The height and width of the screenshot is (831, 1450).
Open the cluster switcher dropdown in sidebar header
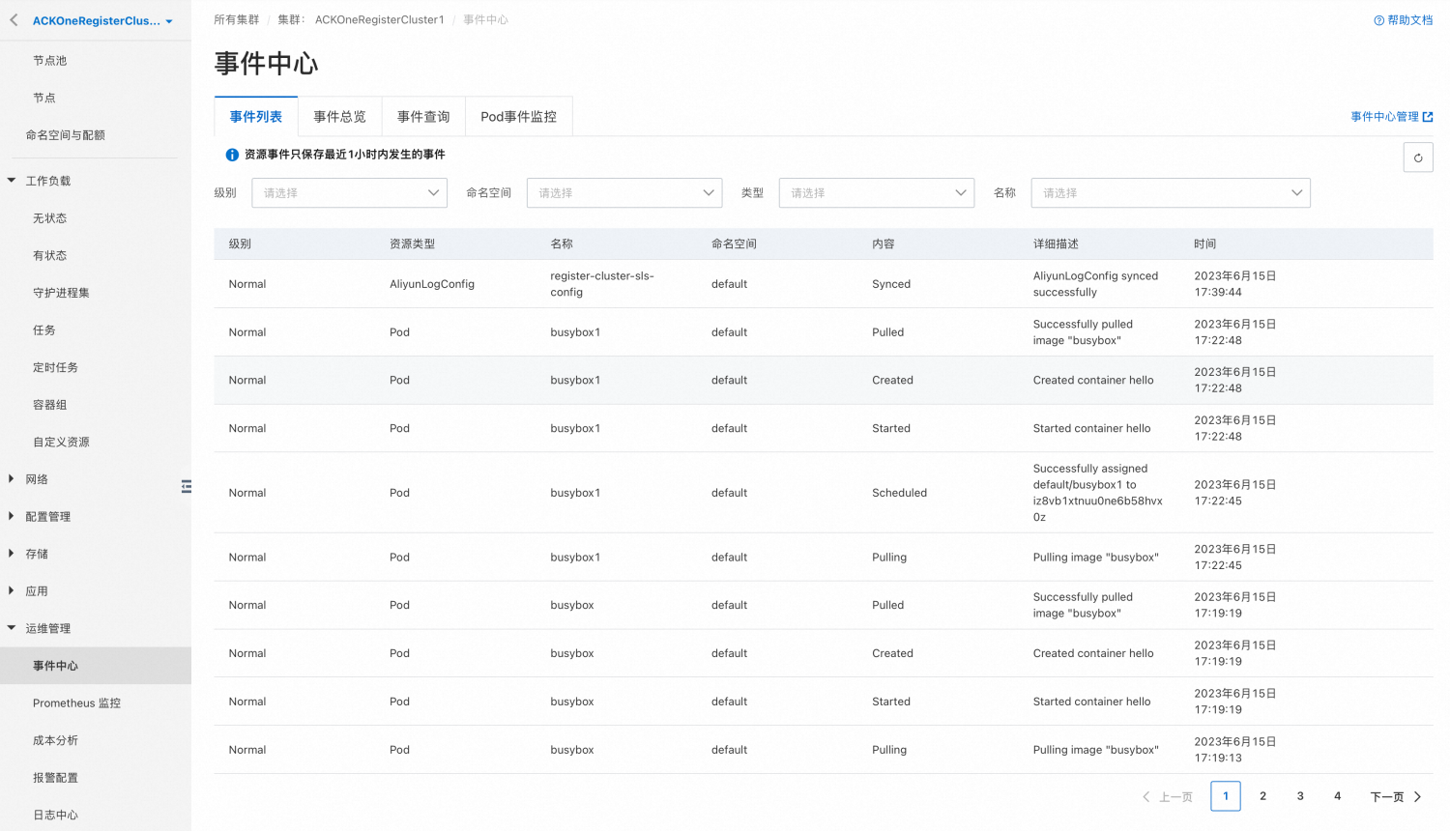tap(169, 21)
